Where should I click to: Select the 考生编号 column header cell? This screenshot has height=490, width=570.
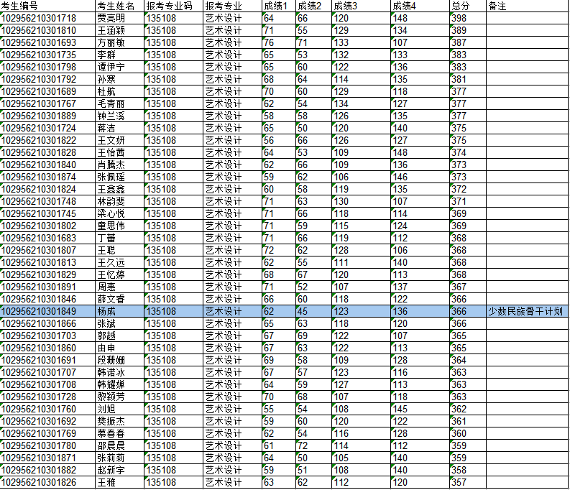[47, 6]
